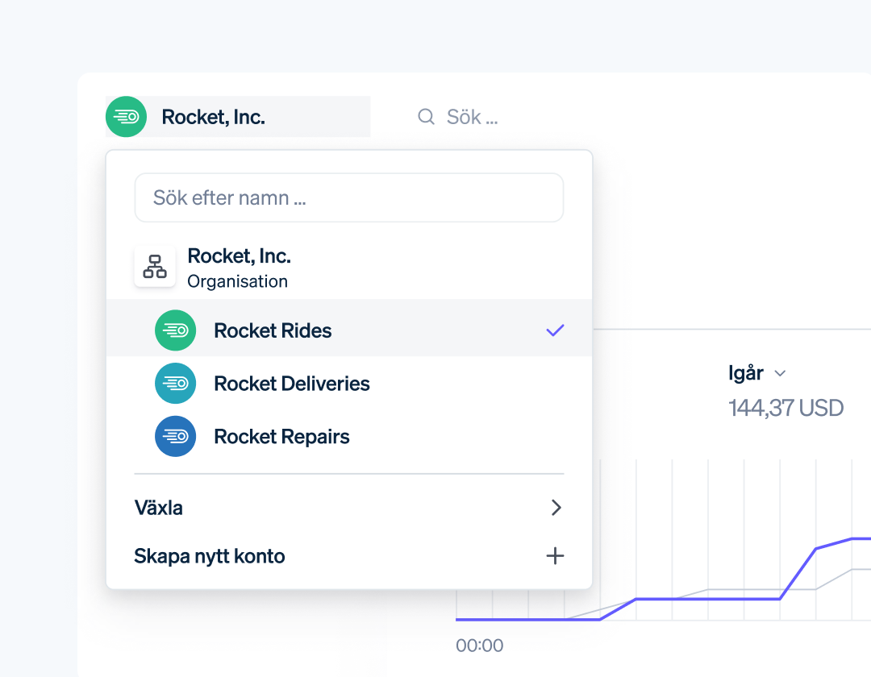Click the 00:00 chart axis label
The width and height of the screenshot is (871, 677).
point(479,646)
